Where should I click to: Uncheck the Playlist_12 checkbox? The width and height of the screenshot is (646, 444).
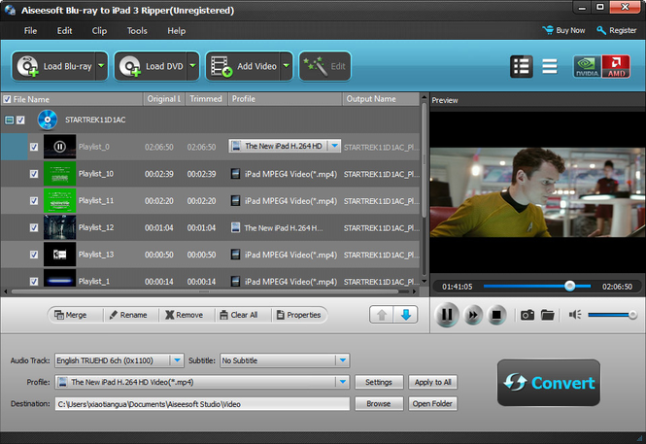(34, 227)
